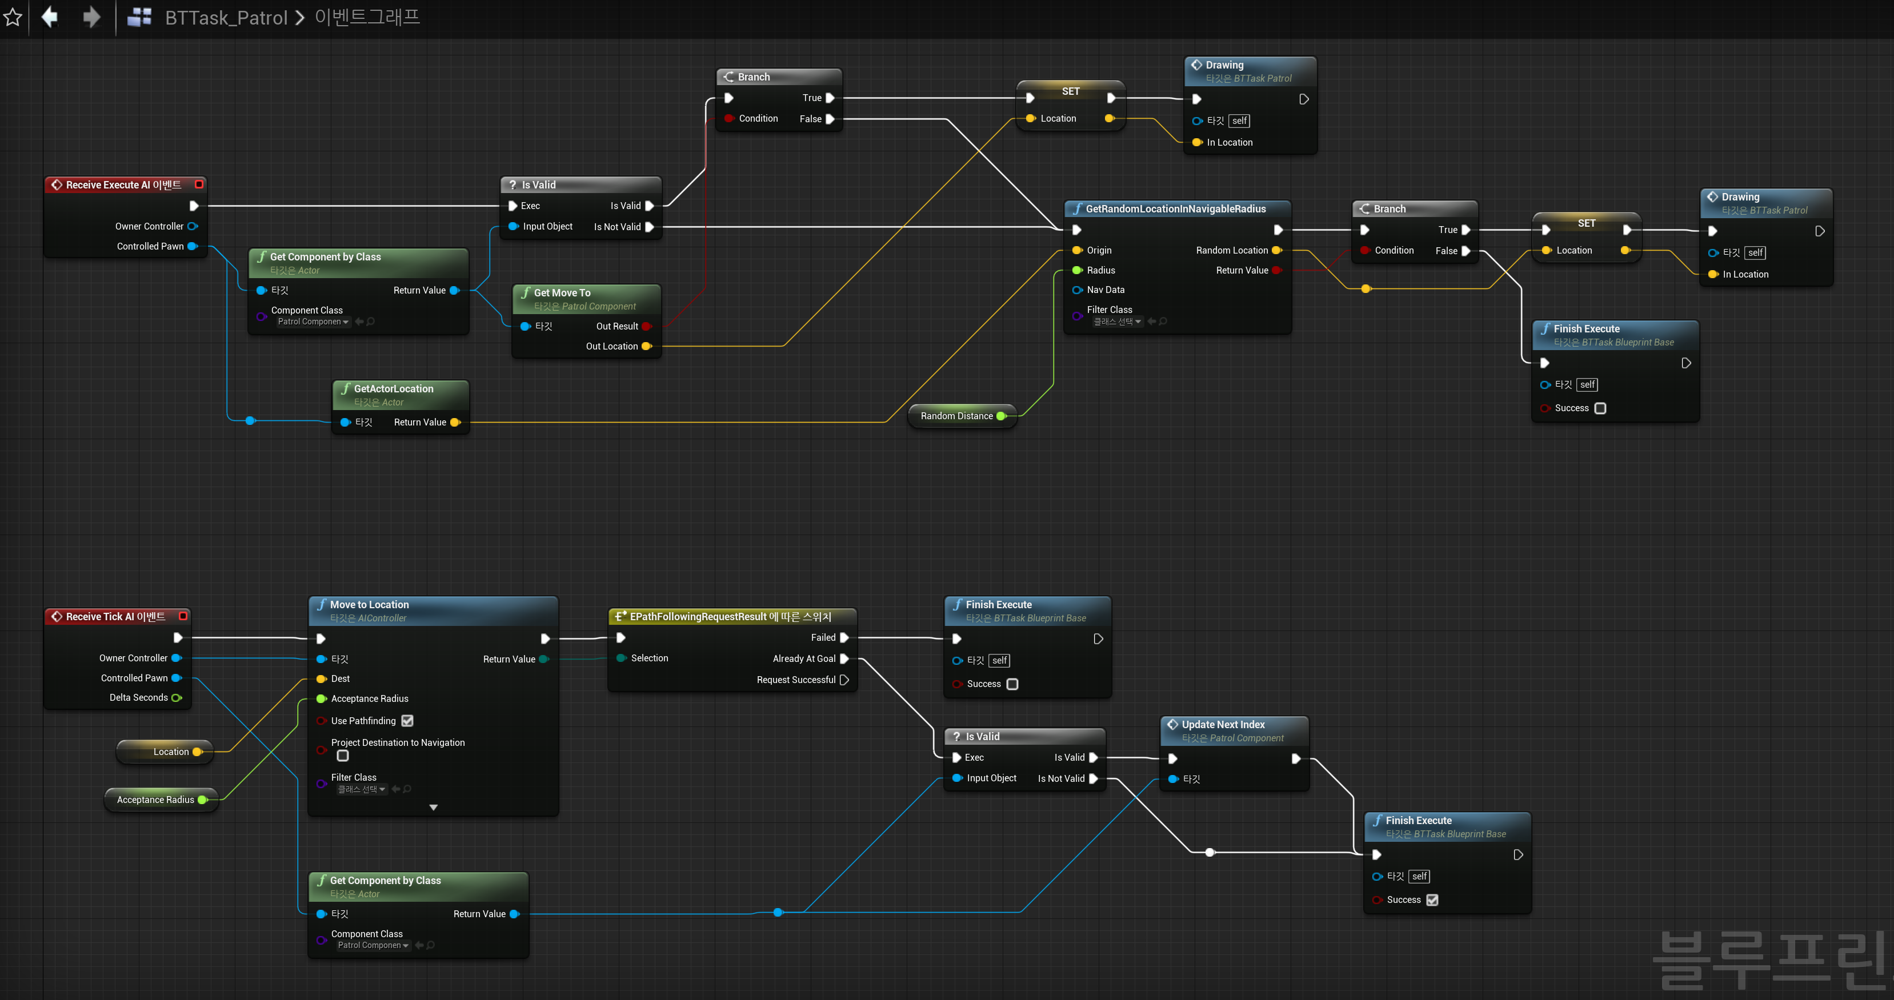Image resolution: width=1894 pixels, height=1000 pixels.
Task: Expand advanced pins arrow on Move to Location
Action: 433,808
